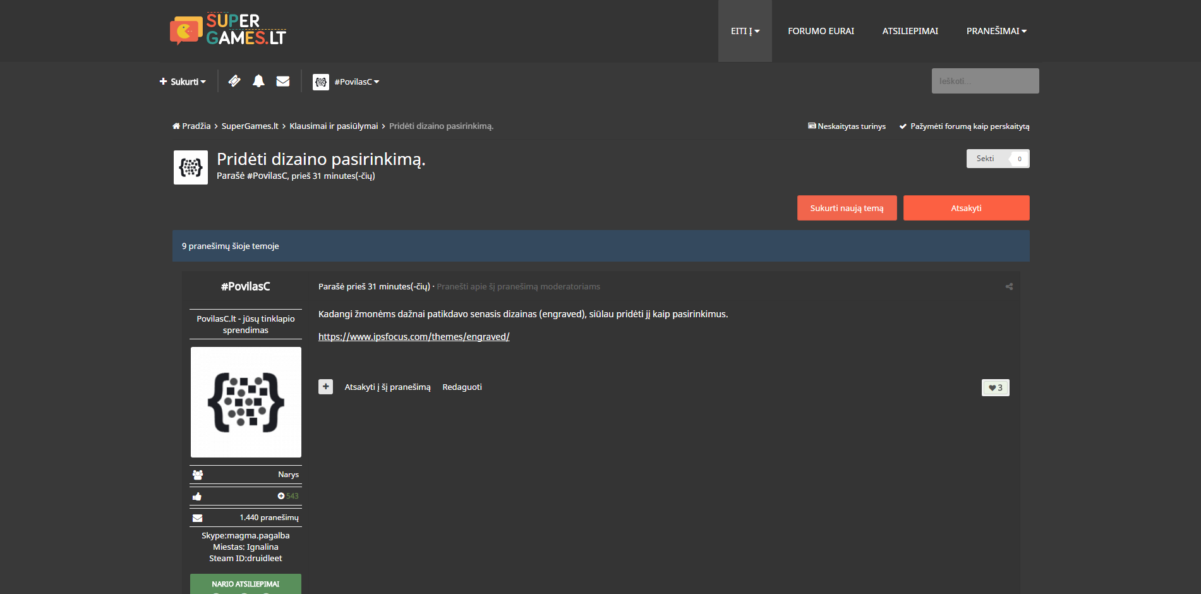
Task: Open the #PovilasC user account dropdown
Action: click(x=357, y=82)
